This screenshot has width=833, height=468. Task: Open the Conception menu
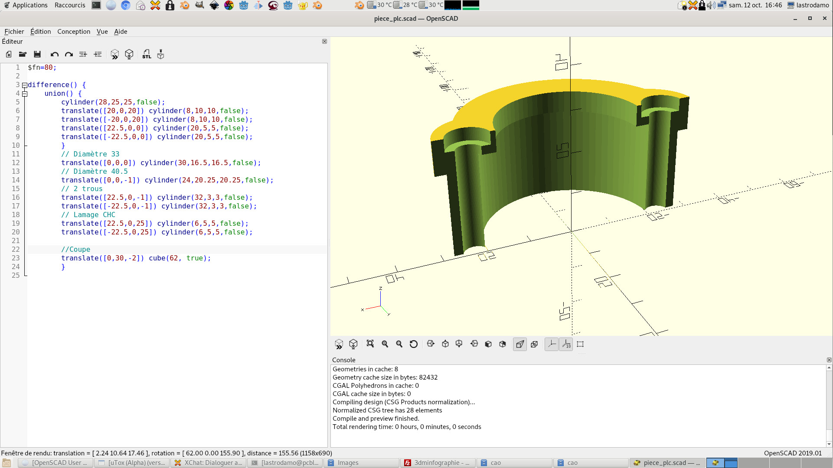(74, 32)
